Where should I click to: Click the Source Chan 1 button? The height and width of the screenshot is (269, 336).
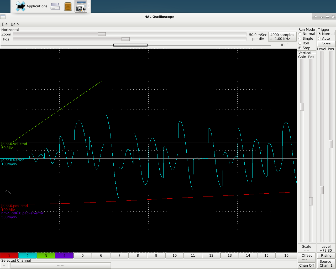(x=326, y=263)
